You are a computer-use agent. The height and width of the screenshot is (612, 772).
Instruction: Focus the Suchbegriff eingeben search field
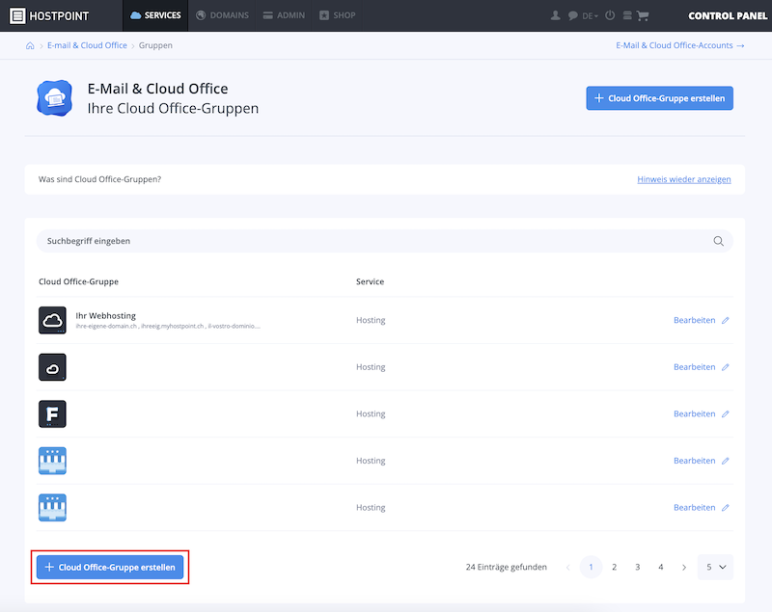point(384,241)
